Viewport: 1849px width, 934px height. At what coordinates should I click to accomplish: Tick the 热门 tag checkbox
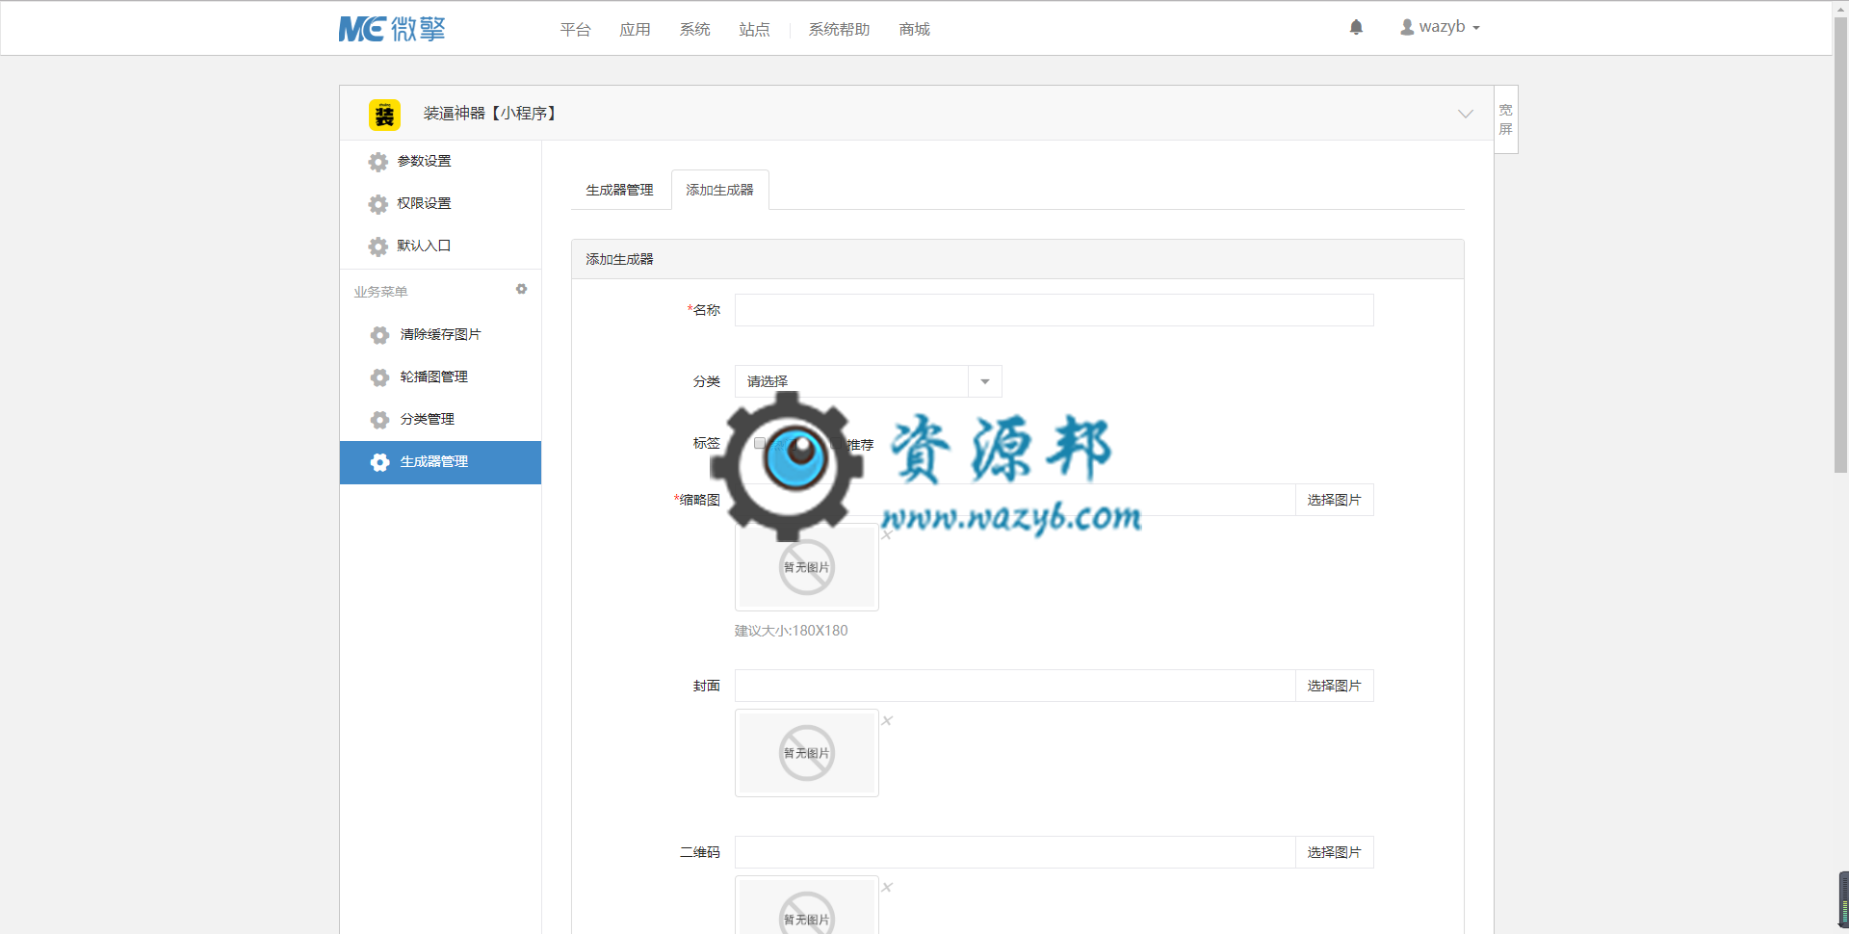760,444
